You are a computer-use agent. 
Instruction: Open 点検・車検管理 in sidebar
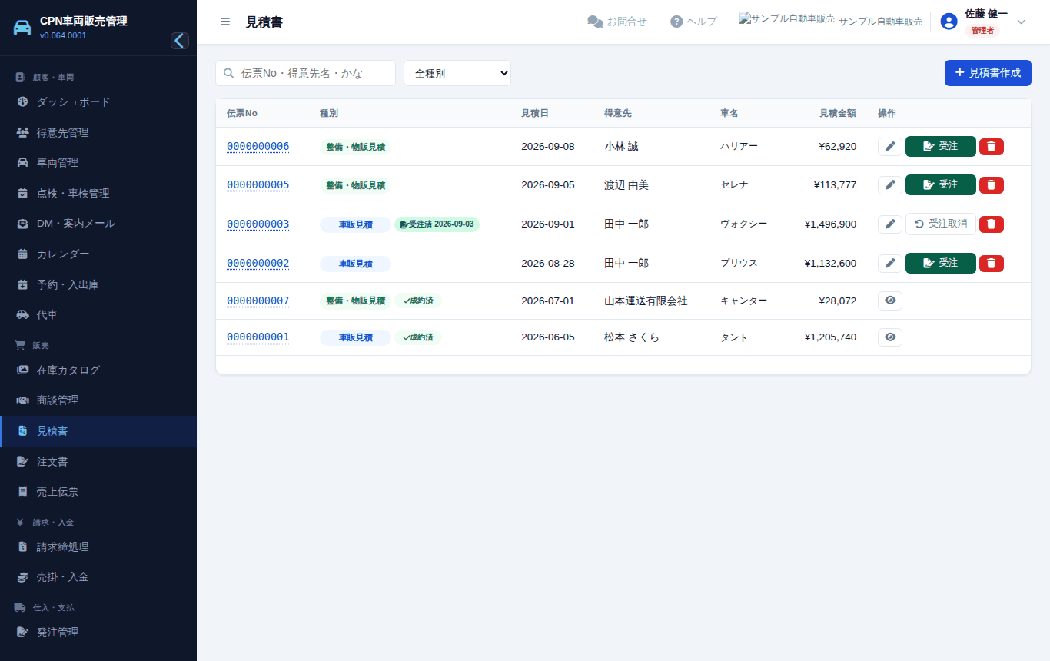pos(98,194)
